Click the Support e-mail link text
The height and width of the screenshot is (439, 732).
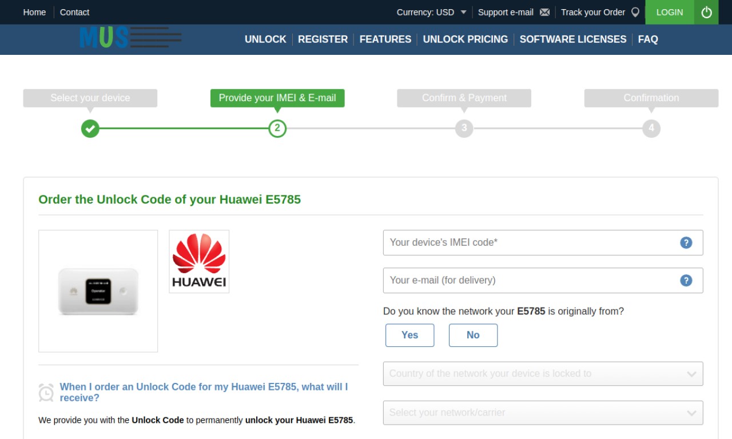click(x=506, y=12)
